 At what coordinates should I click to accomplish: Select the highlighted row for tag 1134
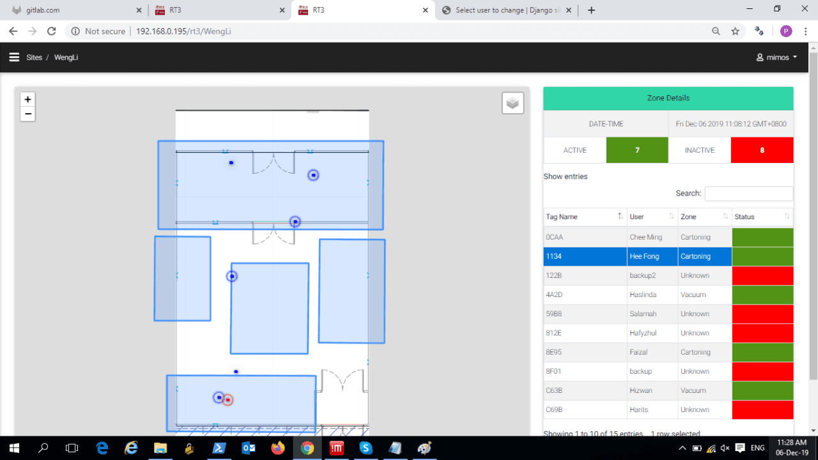tap(585, 256)
